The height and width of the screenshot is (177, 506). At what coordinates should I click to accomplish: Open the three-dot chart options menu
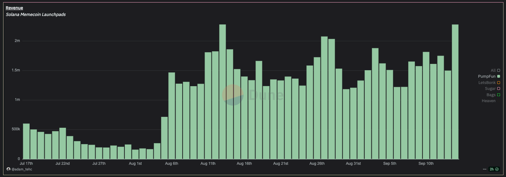[x=484, y=169]
